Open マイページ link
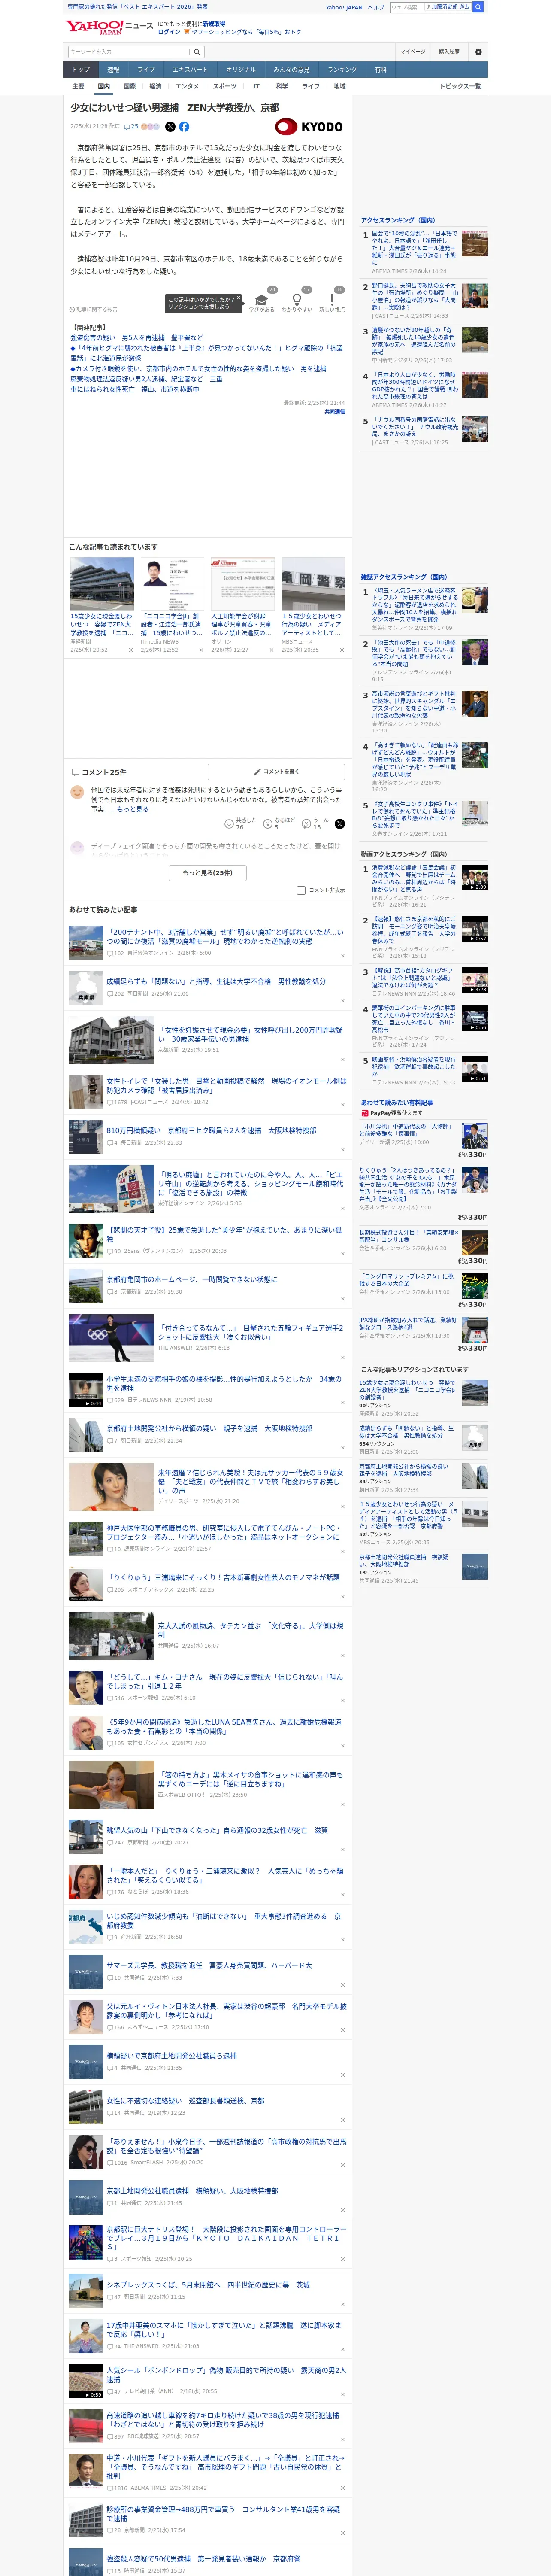 click(x=412, y=52)
